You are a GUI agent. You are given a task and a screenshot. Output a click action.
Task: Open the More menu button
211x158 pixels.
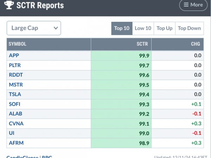[193, 5]
